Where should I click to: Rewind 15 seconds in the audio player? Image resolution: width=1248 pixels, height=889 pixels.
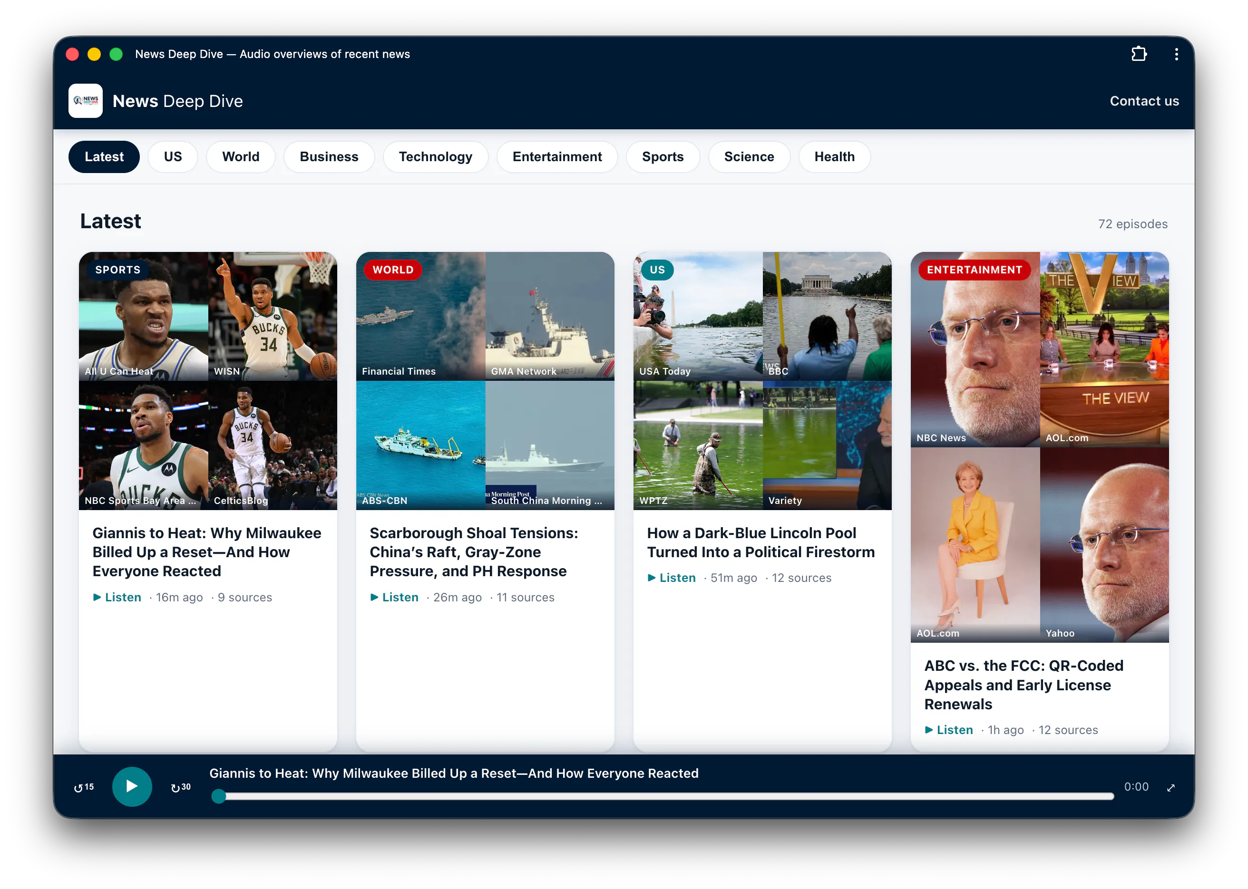click(84, 787)
